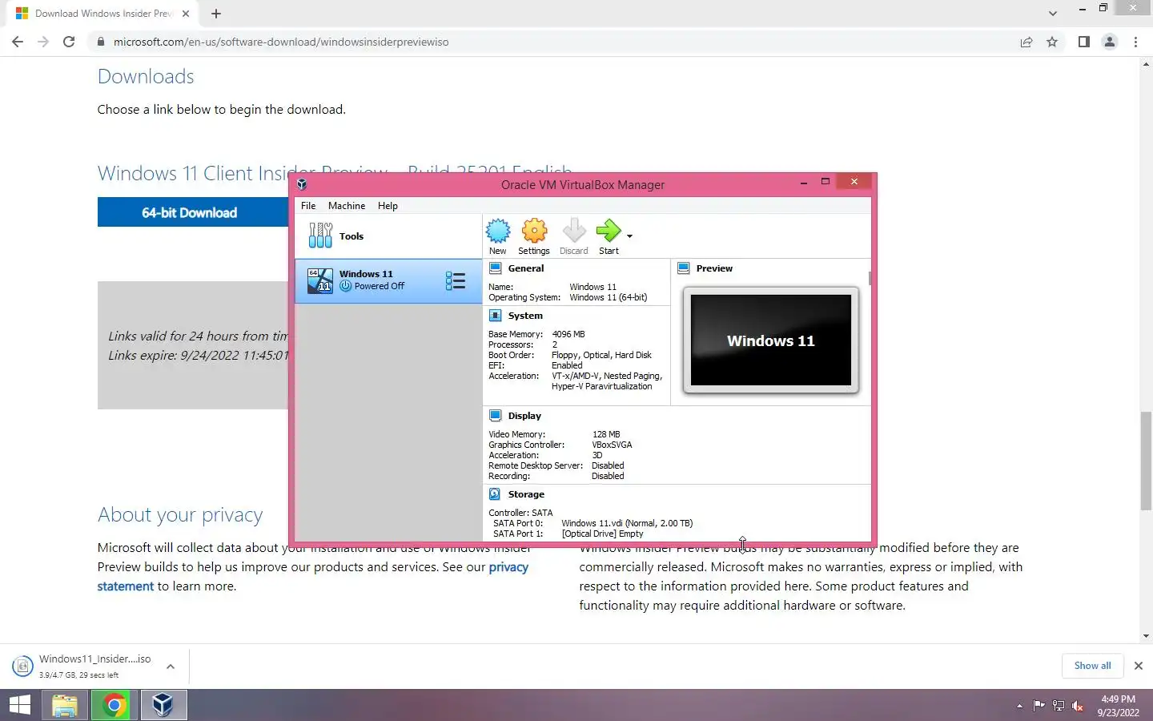Select the Windows 11 VM icon
This screenshot has height=721, width=1153.
click(320, 280)
